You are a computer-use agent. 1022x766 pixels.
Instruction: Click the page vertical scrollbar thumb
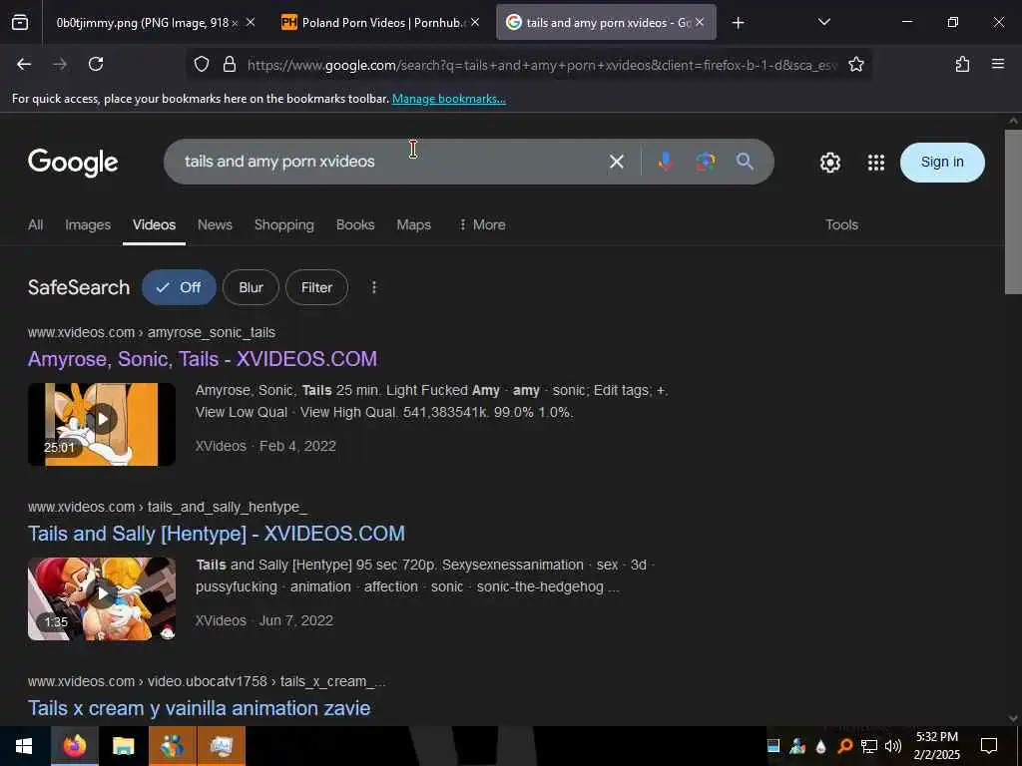1013,211
